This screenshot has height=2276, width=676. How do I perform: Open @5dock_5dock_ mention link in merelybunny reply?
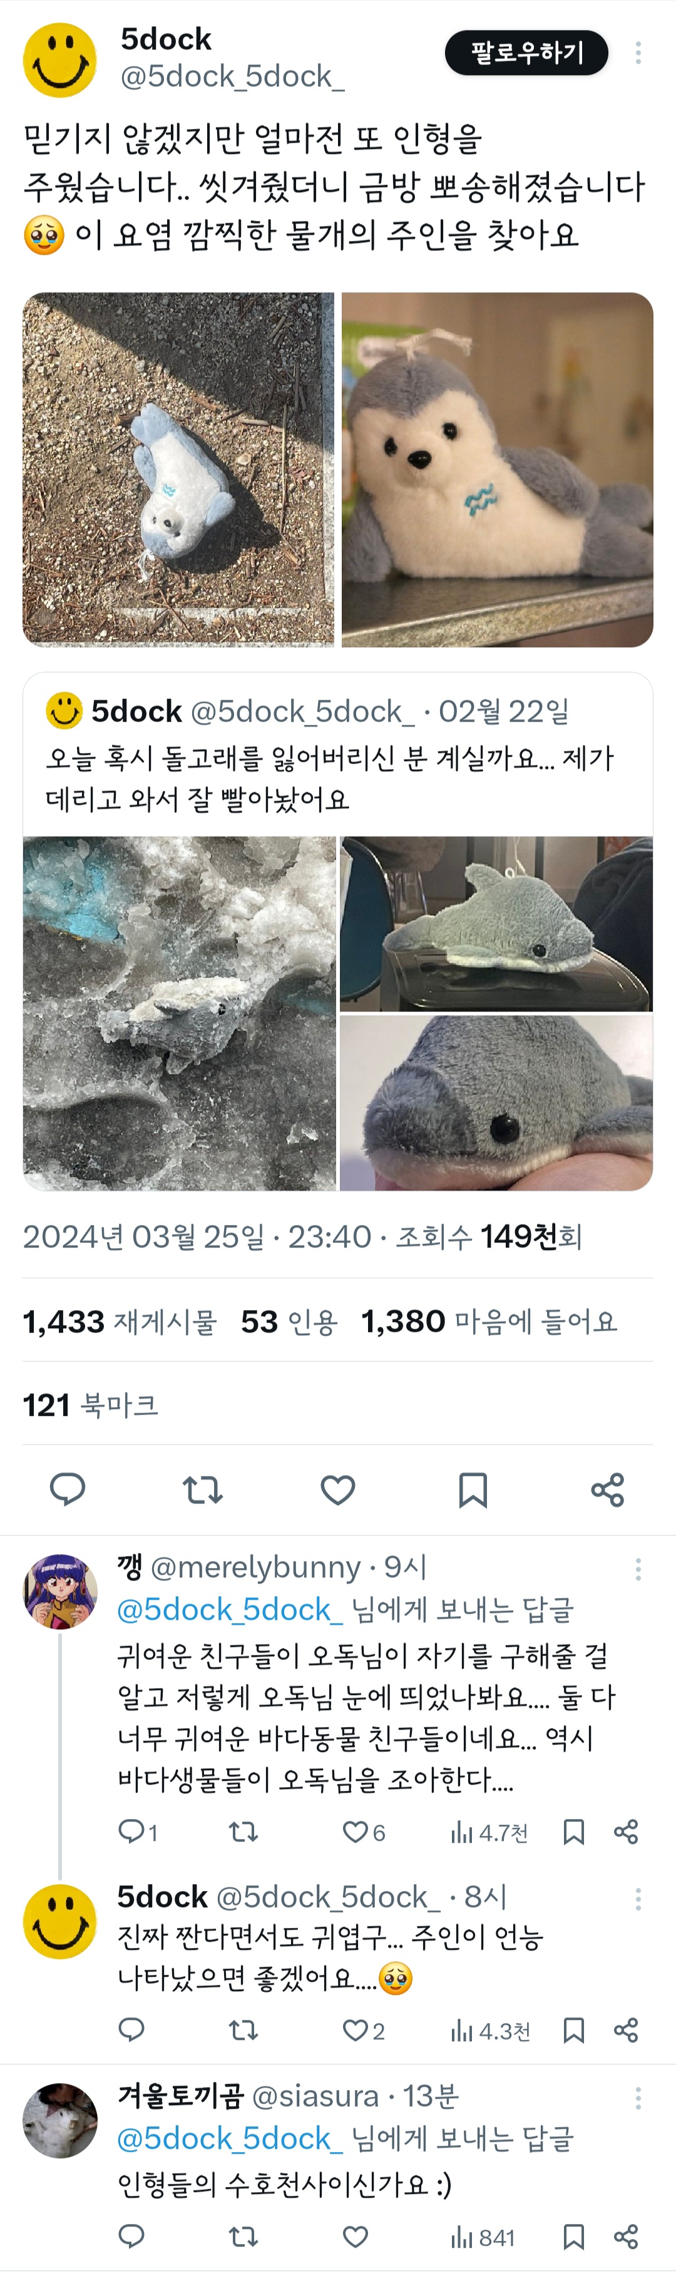pos(230,1610)
